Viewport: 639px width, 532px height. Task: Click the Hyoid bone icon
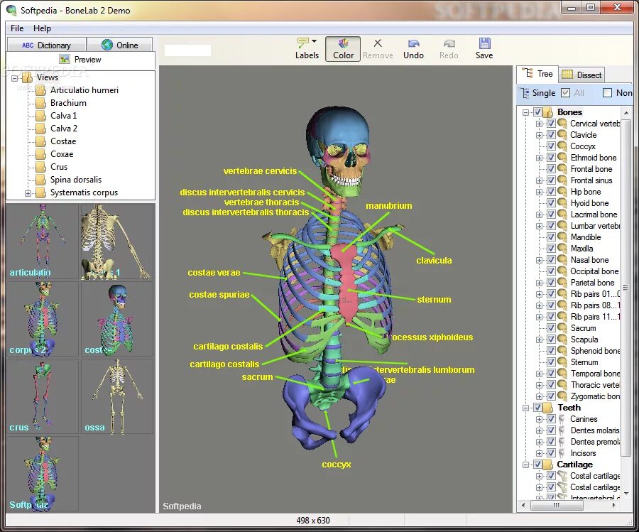tap(562, 202)
